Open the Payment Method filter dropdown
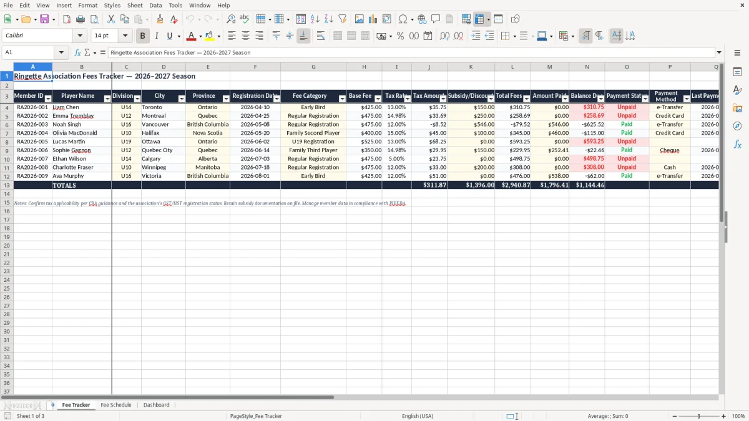Screen dimensions: 749x421 686,99
